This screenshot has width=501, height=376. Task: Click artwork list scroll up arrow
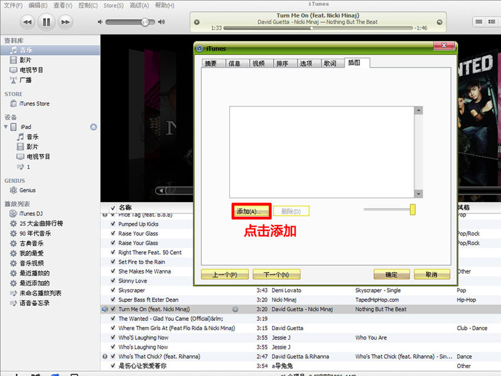point(418,110)
